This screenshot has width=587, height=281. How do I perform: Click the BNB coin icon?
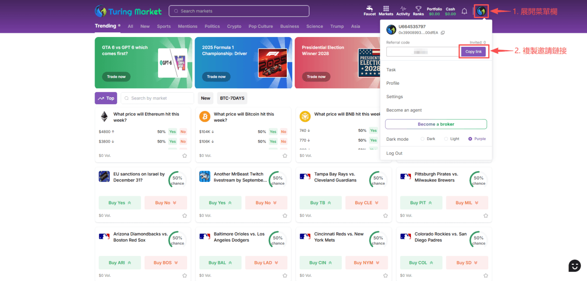[305, 116]
